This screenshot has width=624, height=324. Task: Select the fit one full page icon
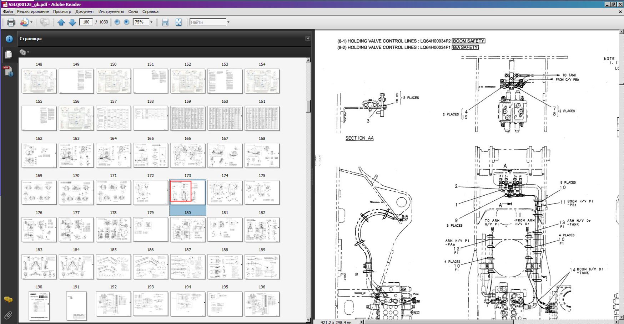(178, 22)
